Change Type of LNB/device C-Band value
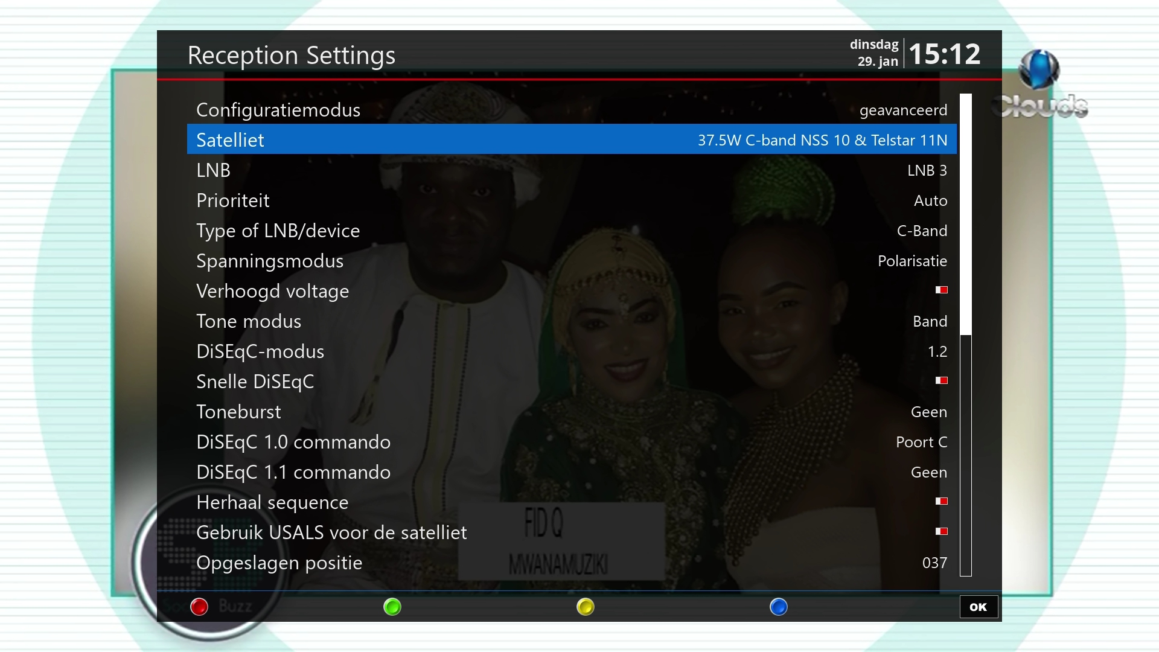This screenshot has height=652, width=1159. coord(921,231)
